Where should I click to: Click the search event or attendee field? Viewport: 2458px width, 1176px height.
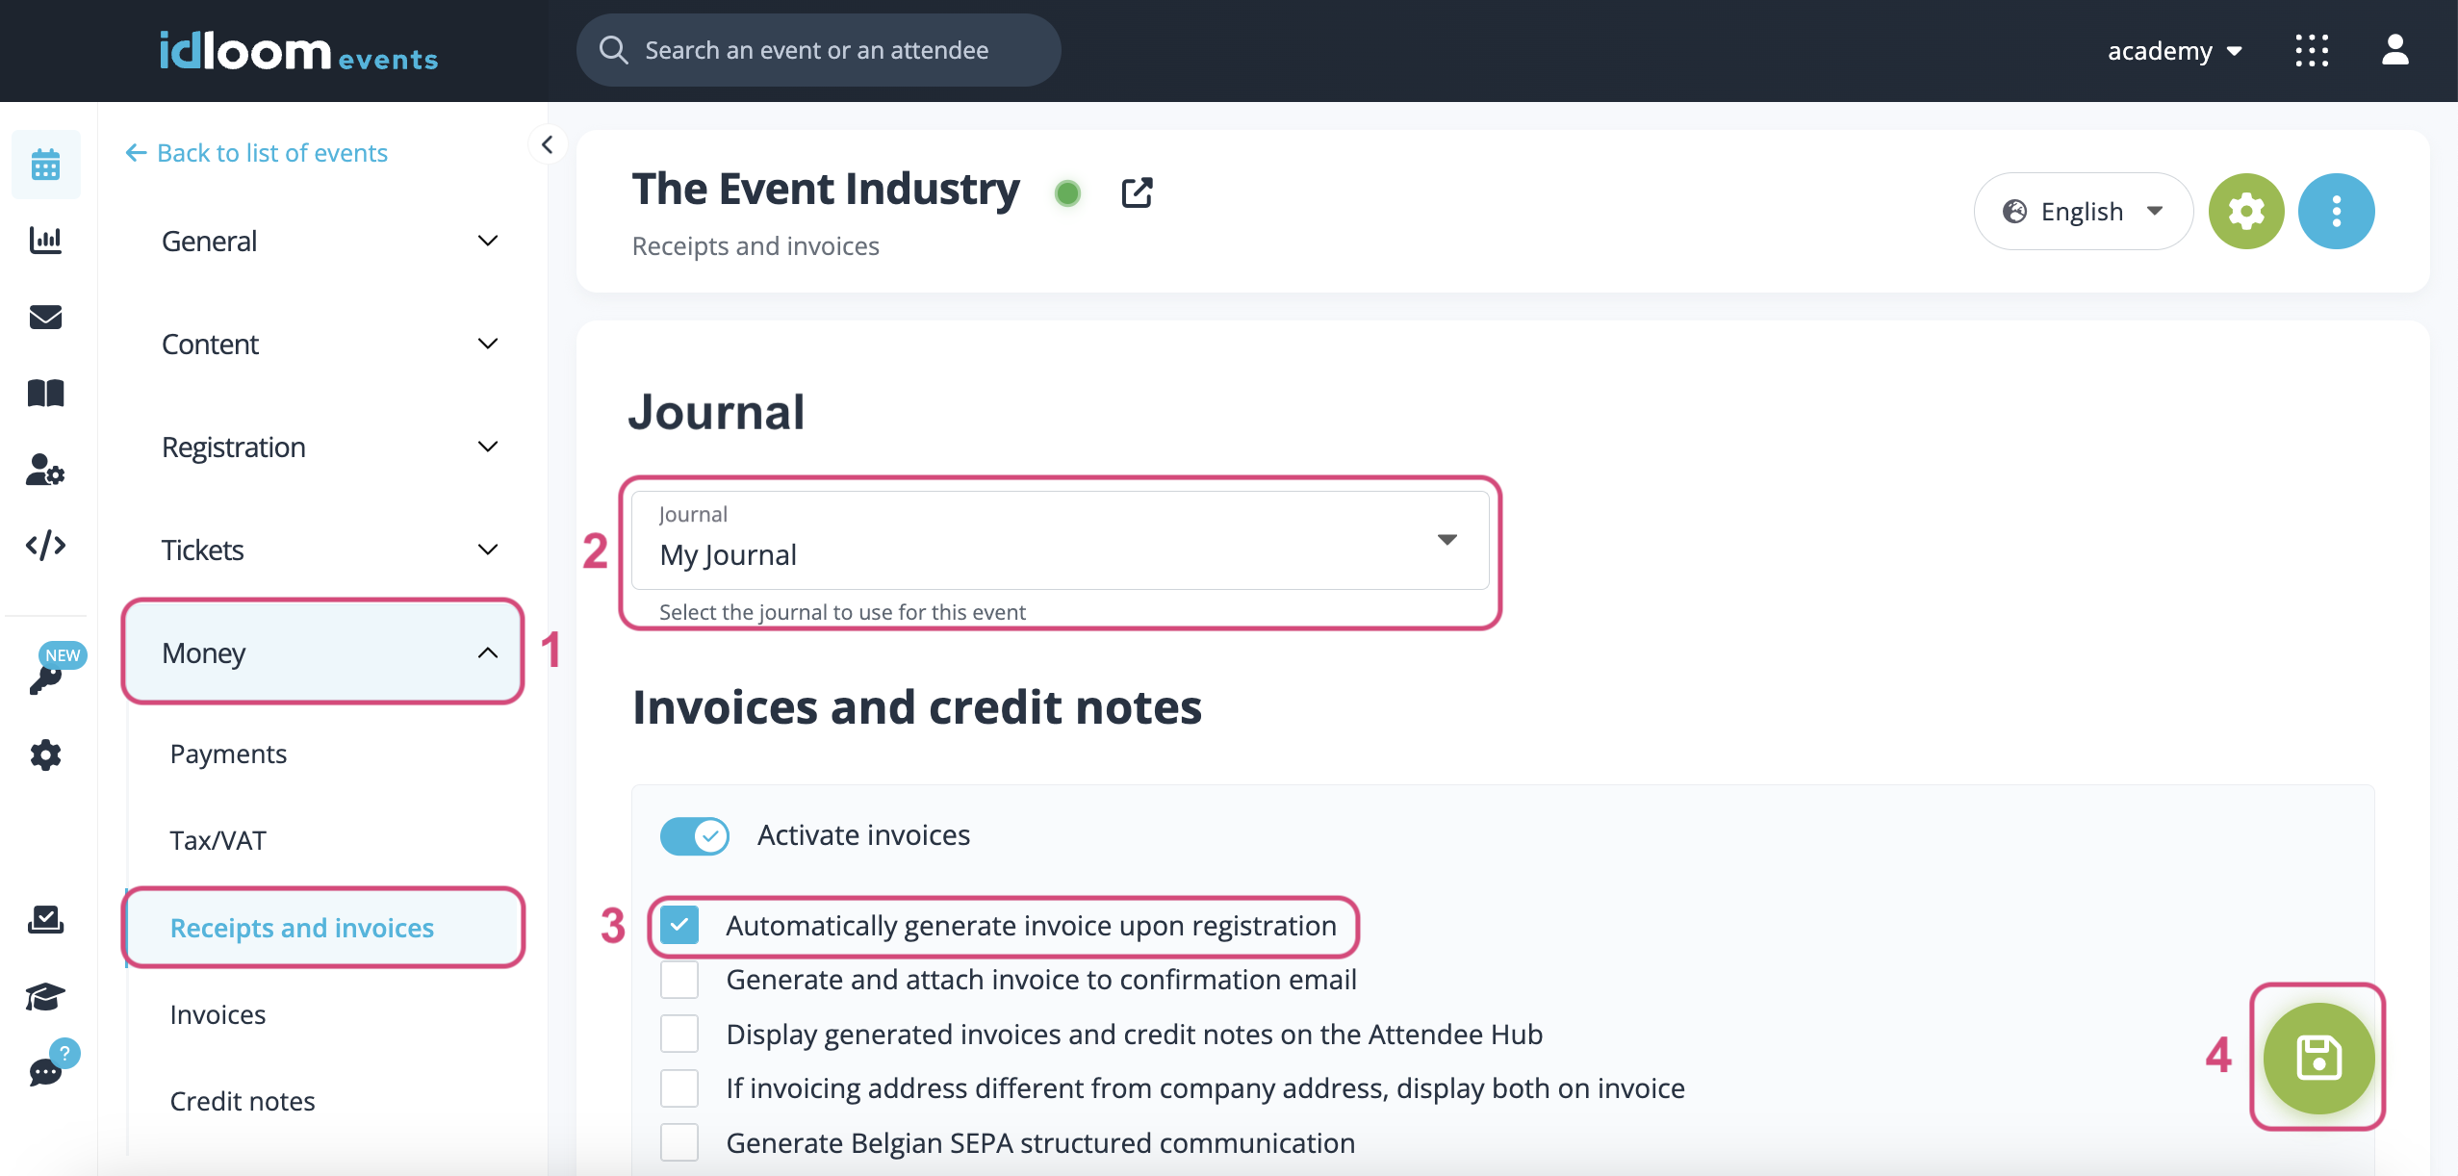(818, 50)
